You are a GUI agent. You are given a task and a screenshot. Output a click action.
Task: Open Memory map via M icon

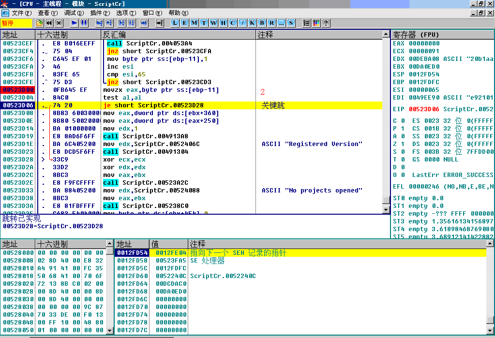195,23
